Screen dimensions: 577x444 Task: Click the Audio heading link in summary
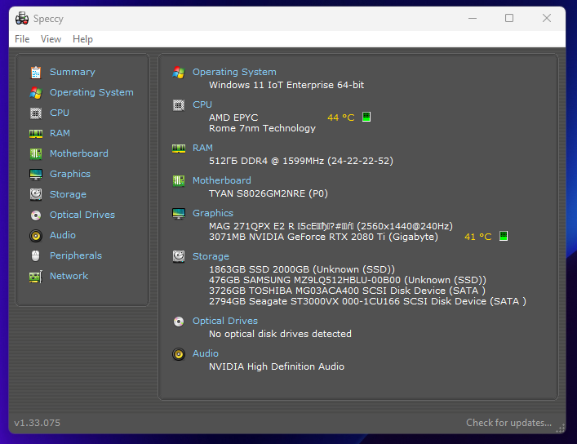(x=206, y=353)
